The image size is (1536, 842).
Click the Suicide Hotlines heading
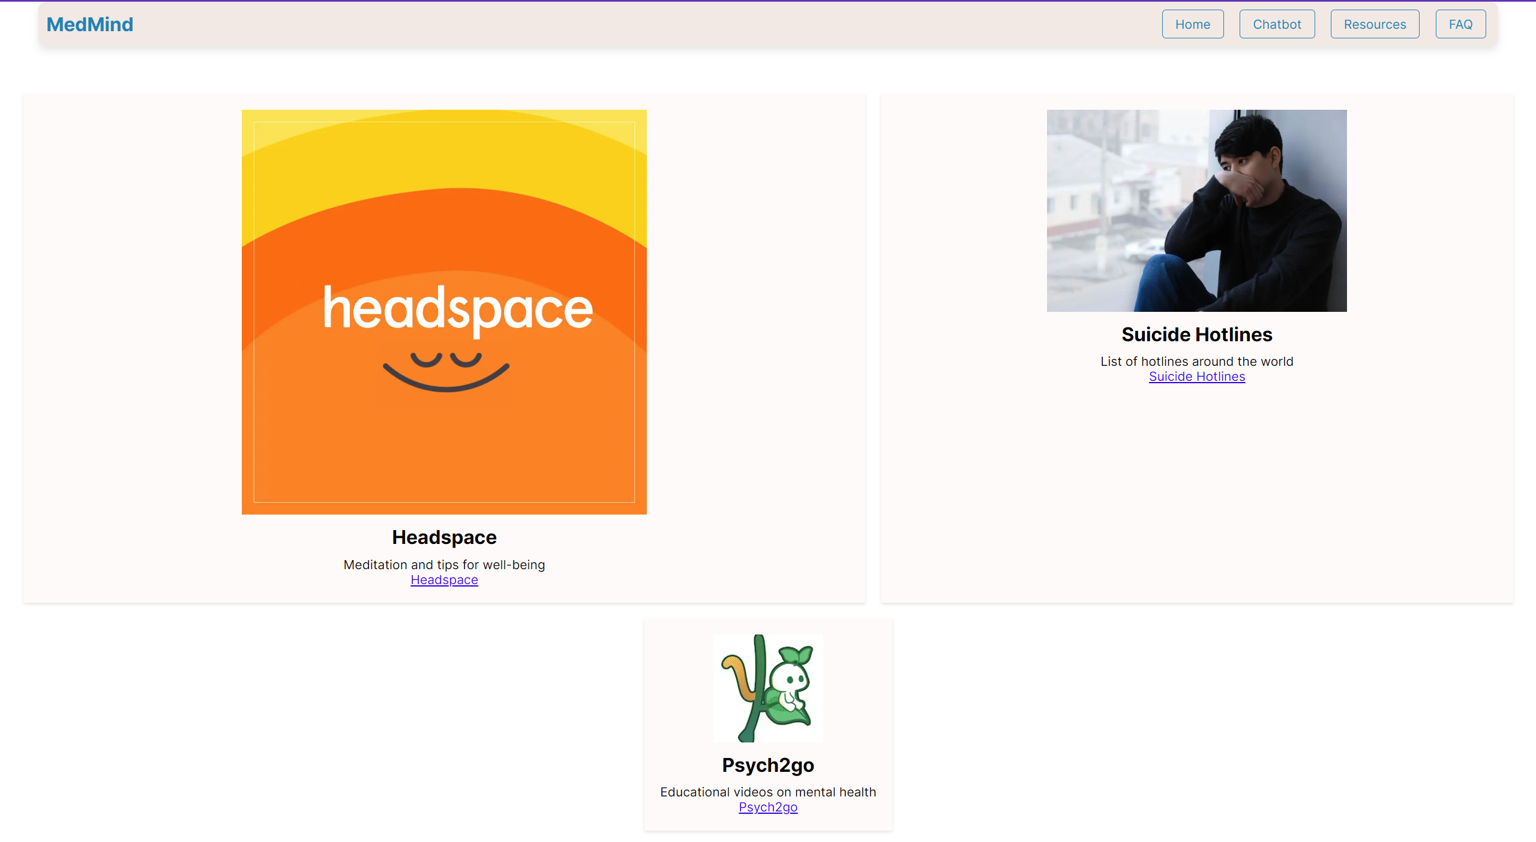click(x=1196, y=334)
